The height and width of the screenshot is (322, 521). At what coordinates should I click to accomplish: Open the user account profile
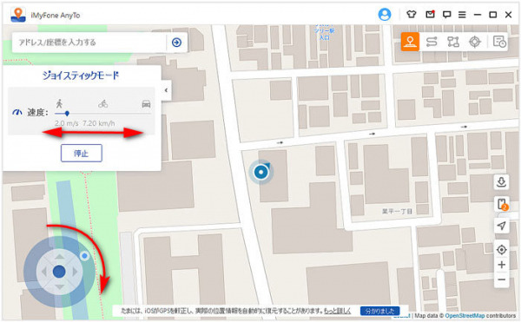385,15
